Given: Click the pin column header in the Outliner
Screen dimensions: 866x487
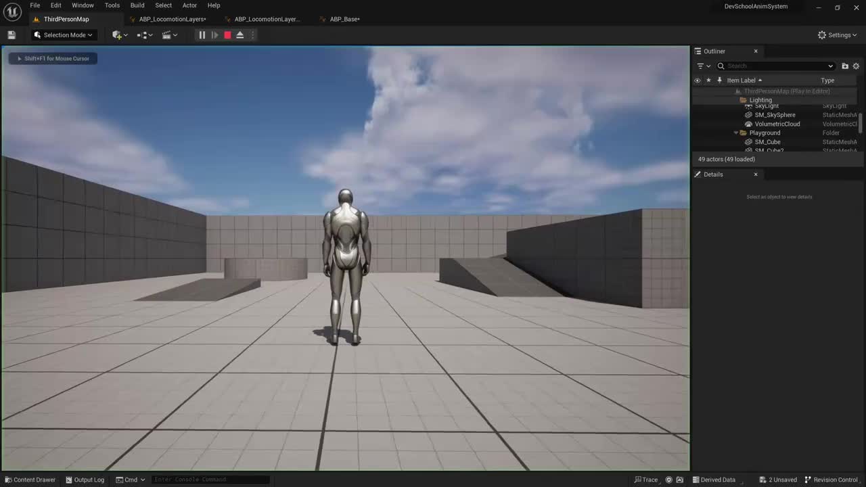Looking at the screenshot, I should 719,80.
